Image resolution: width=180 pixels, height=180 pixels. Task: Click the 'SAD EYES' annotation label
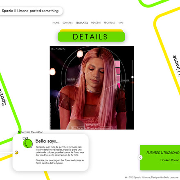pos(71,79)
